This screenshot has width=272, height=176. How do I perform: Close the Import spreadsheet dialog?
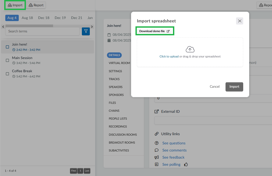240,21
